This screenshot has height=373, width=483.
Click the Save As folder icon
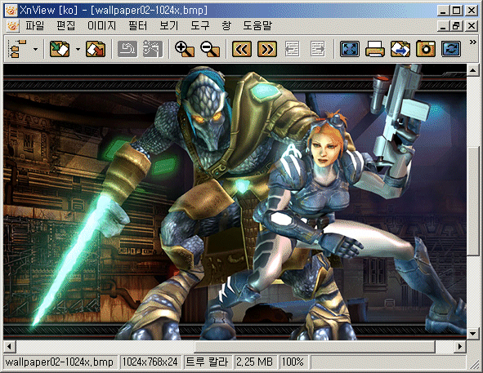tap(96, 49)
